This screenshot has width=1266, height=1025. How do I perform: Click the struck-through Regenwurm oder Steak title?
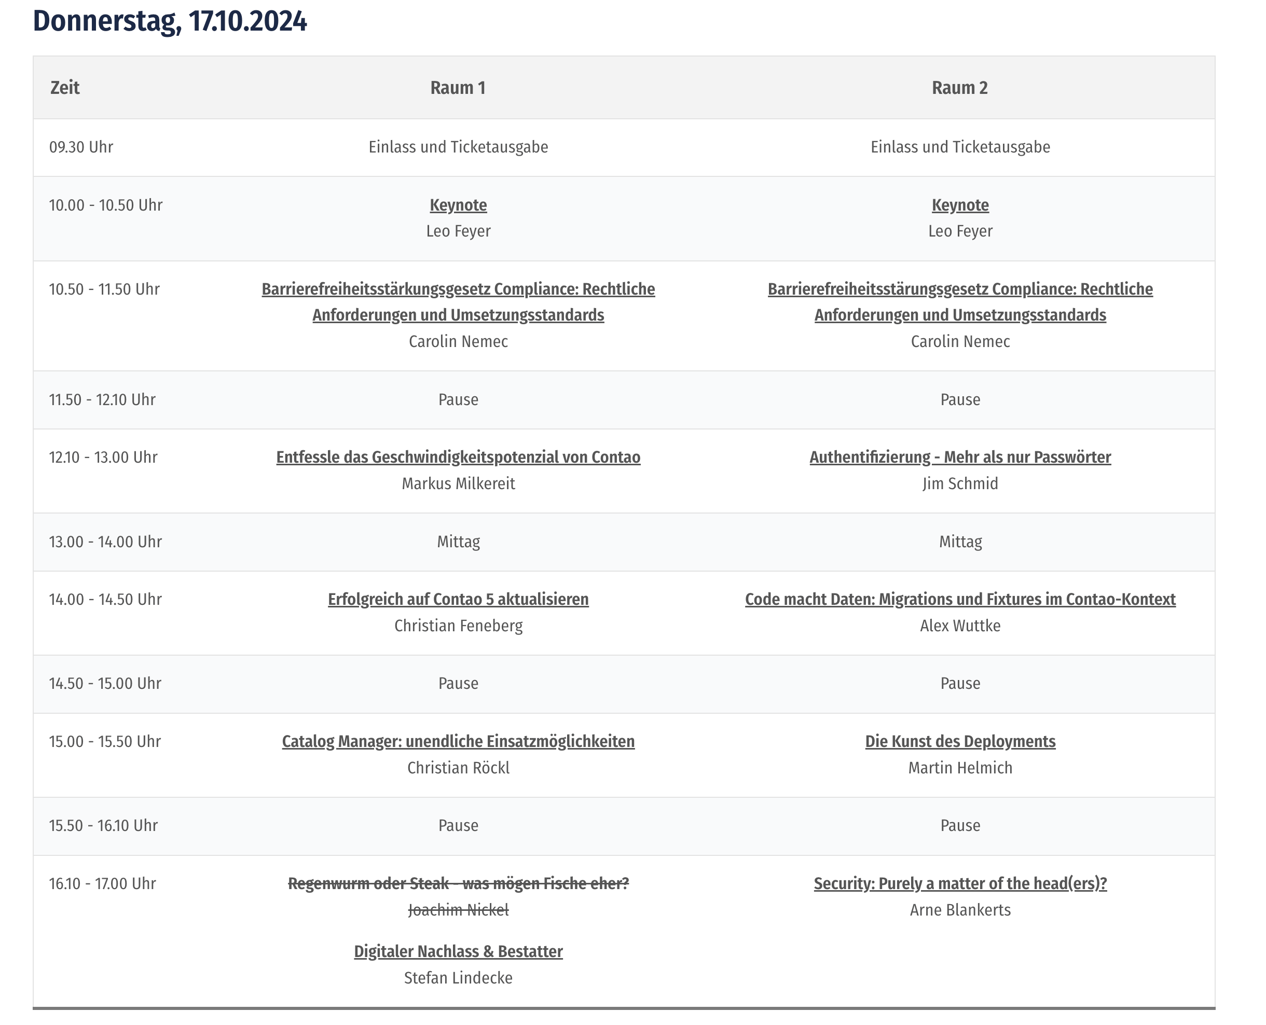coord(458,883)
